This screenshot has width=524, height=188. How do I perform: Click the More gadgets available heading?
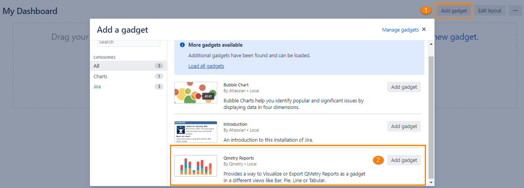pyautogui.click(x=215, y=45)
